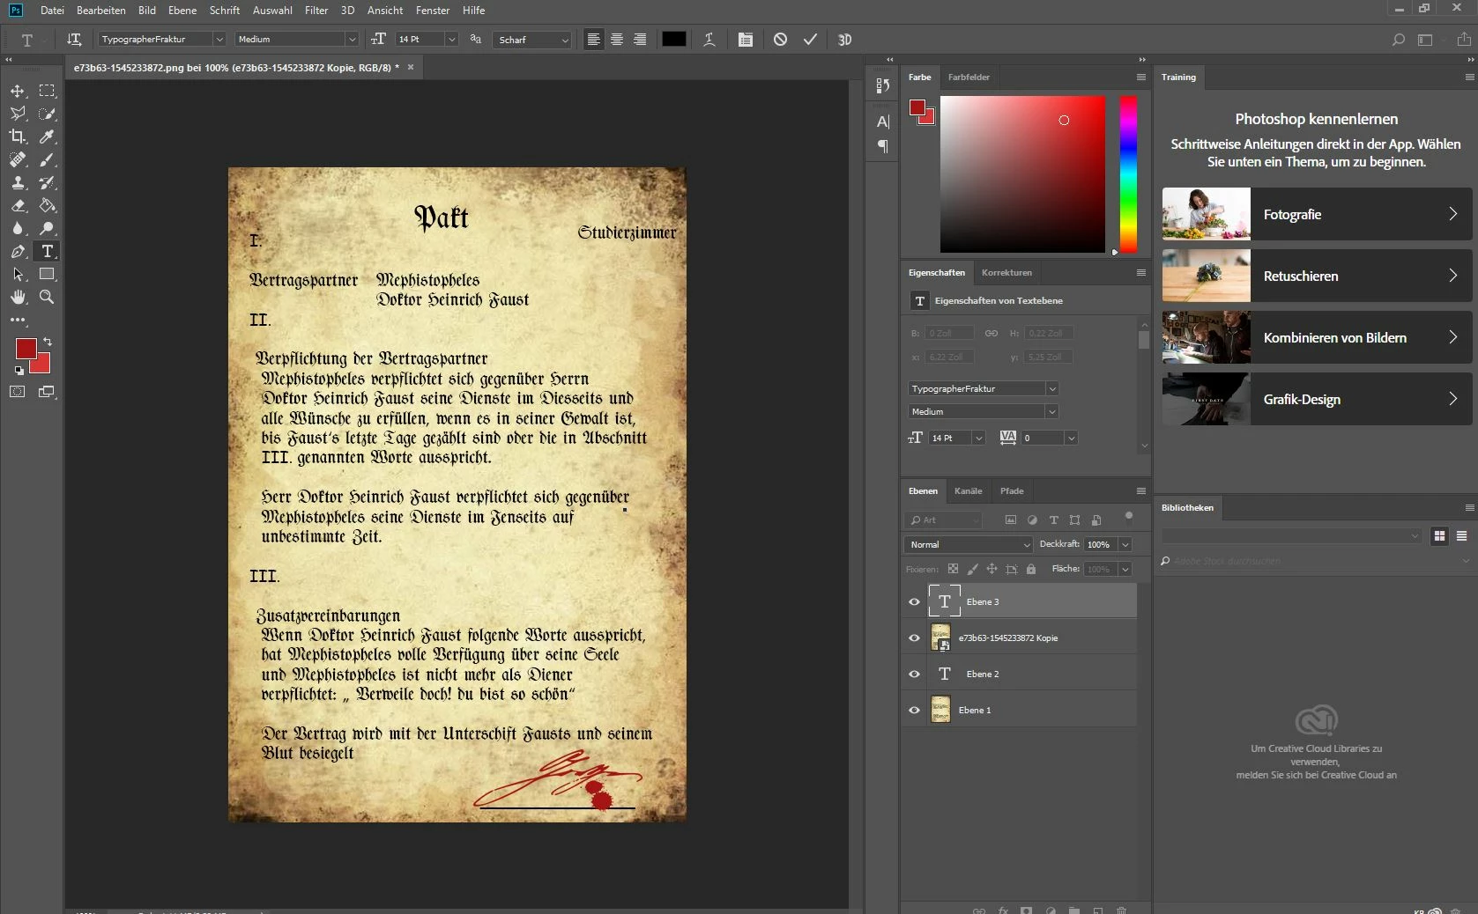
Task: Center the text alignment
Action: pos(617,40)
